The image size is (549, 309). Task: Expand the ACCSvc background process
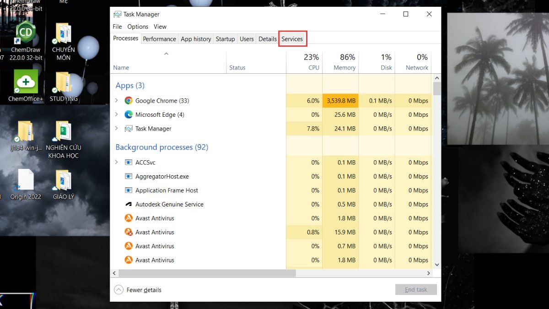[x=117, y=163]
